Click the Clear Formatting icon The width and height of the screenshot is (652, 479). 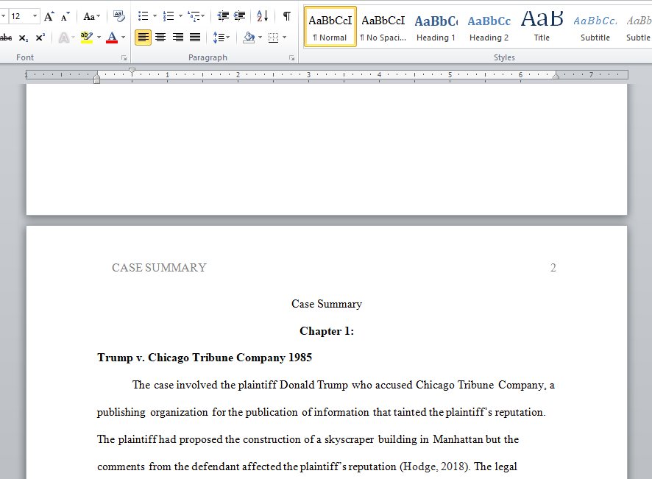click(x=119, y=16)
